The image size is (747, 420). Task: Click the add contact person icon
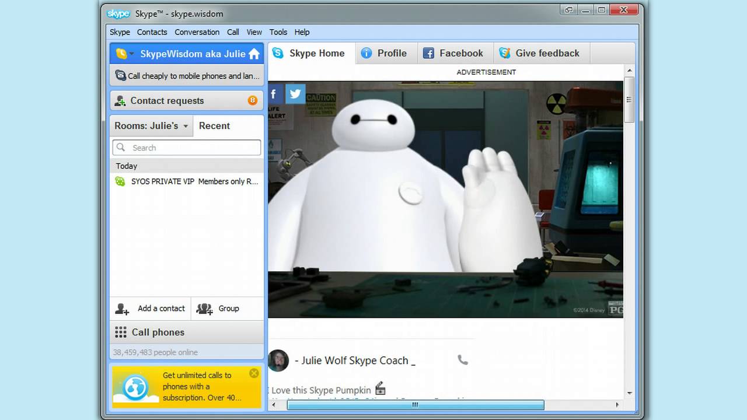pyautogui.click(x=122, y=309)
